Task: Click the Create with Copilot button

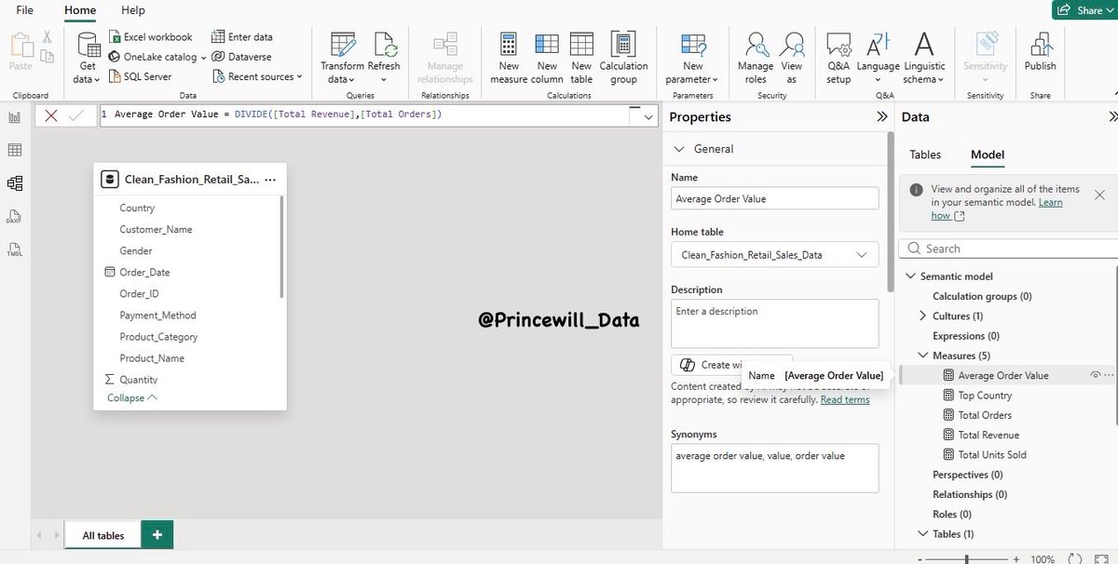Action: (731, 365)
